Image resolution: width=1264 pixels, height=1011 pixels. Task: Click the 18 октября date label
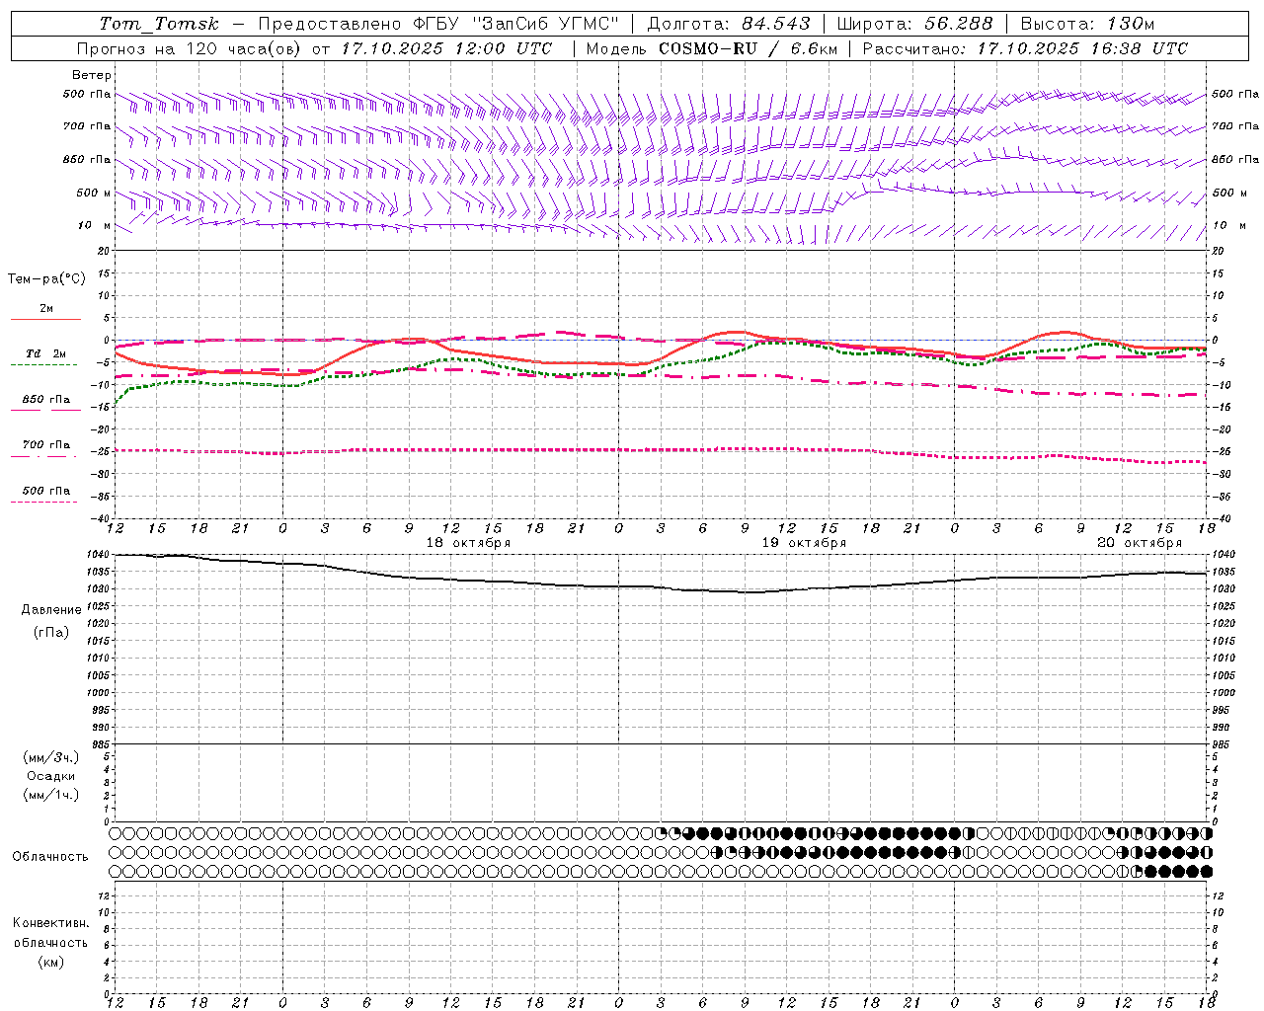468,543
